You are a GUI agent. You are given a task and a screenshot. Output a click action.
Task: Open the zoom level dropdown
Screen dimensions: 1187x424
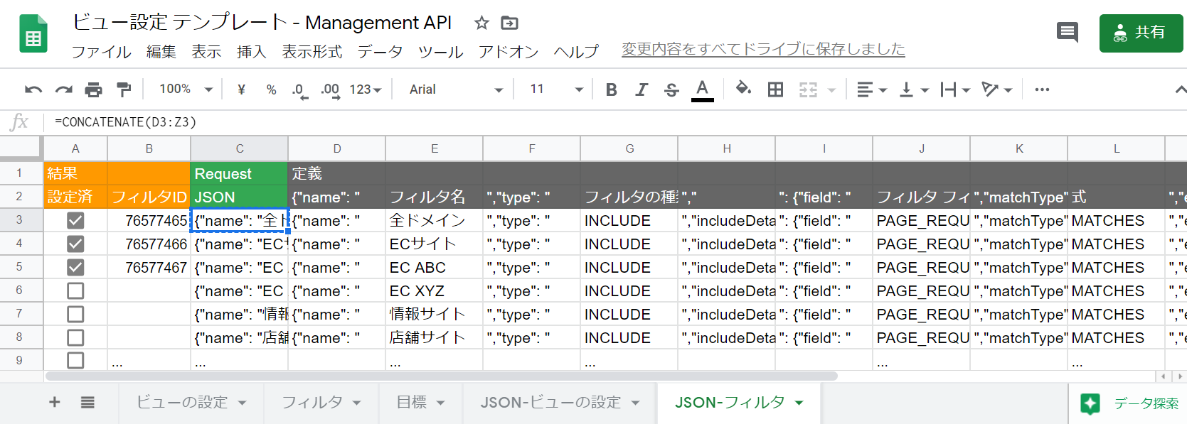(x=186, y=89)
